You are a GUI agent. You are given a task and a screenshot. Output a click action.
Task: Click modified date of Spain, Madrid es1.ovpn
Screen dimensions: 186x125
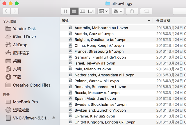(171, 99)
